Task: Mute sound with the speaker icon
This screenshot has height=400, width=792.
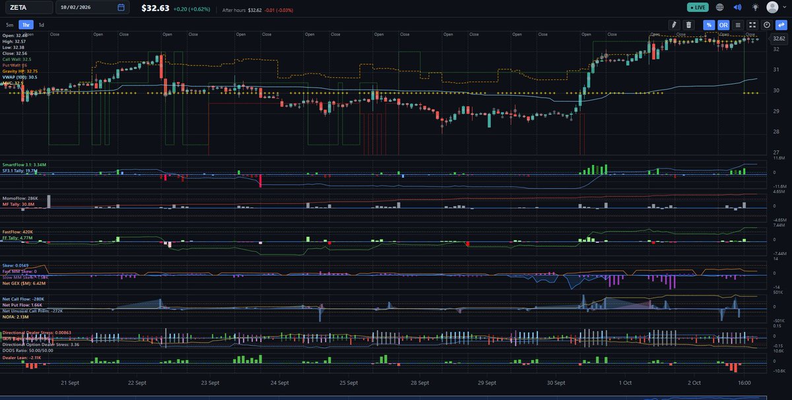Action: 737,7
